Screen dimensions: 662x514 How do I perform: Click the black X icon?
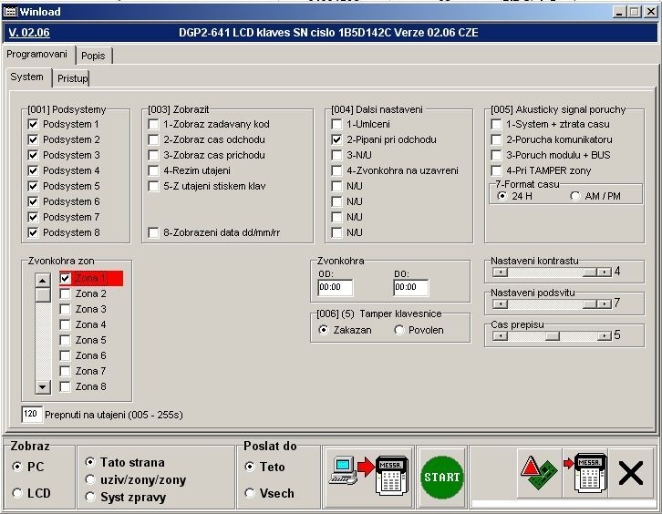click(630, 475)
